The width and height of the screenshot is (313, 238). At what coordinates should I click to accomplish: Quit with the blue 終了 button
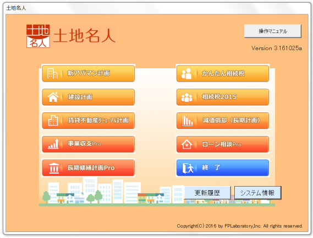(223, 168)
